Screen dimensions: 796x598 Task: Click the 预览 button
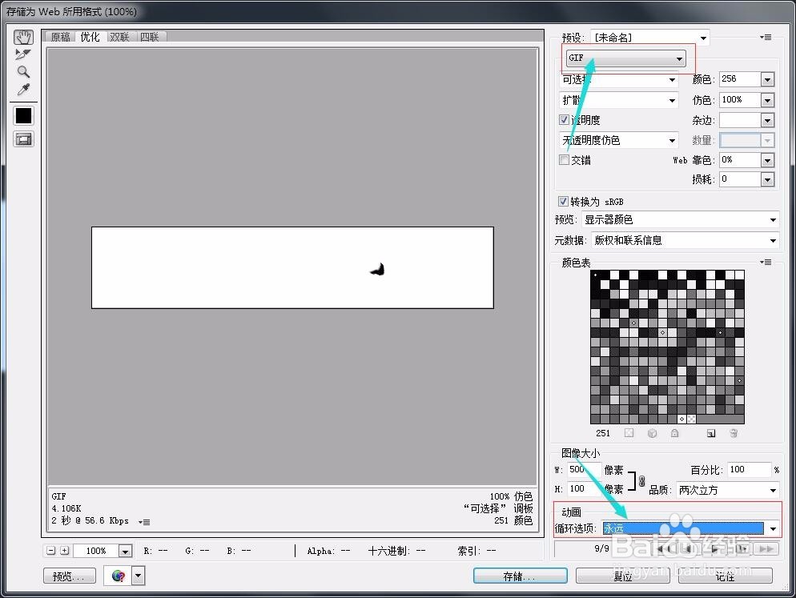69,576
